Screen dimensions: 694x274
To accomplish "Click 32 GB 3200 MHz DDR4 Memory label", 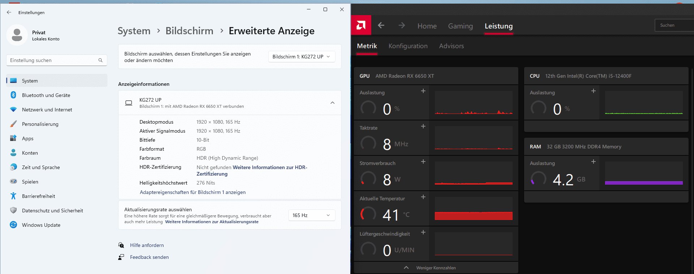I will [584, 147].
